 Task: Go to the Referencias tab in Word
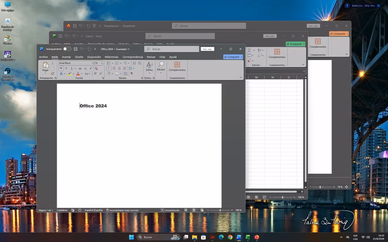pos(112,57)
